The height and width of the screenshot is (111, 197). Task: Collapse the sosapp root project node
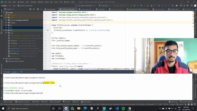point(4,12)
